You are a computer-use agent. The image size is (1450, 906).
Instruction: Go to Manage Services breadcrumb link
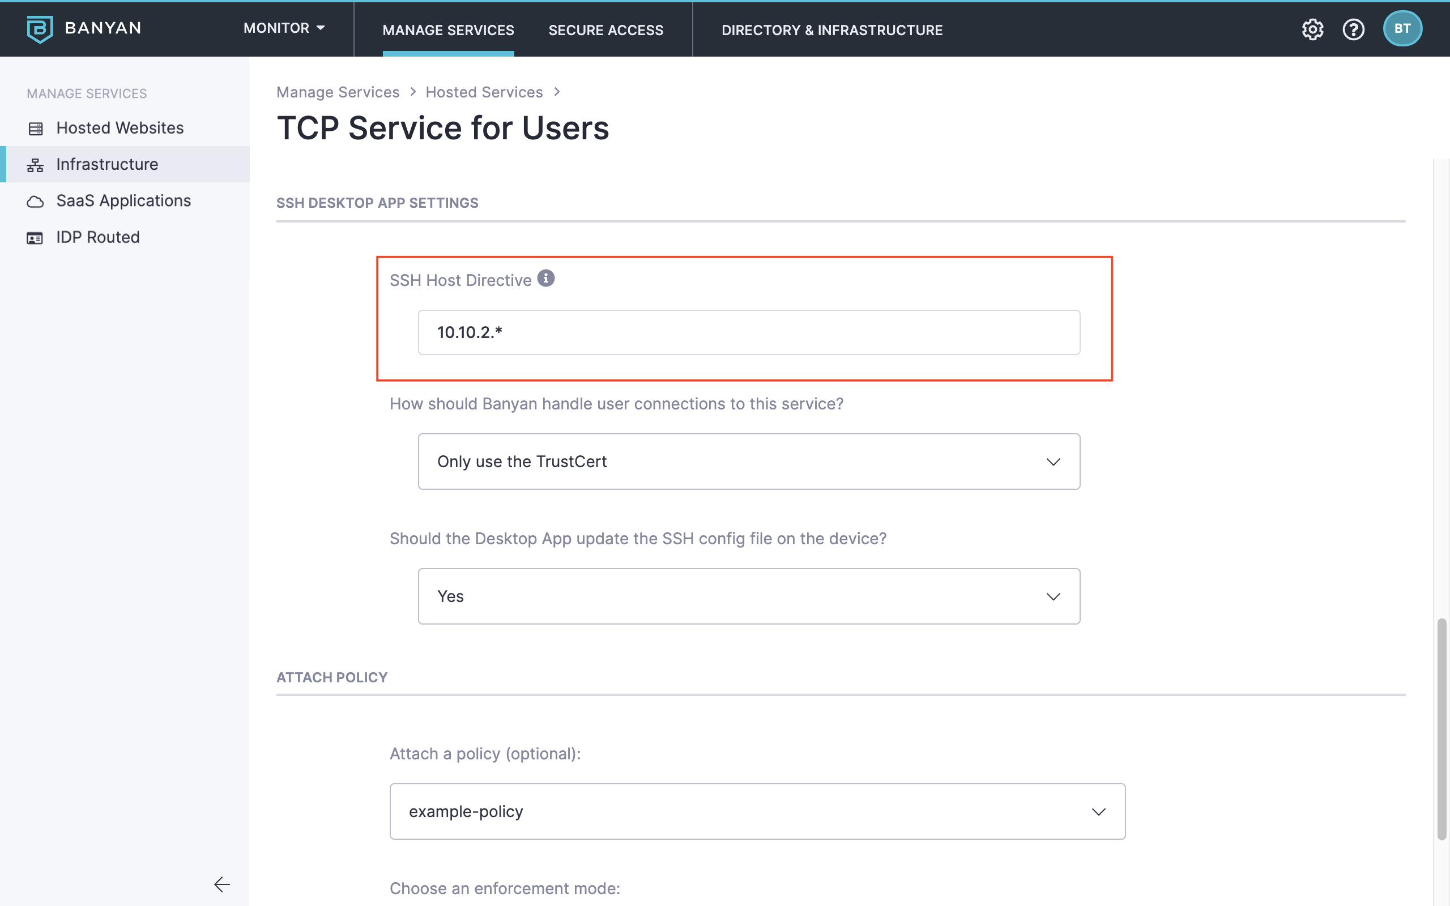tap(338, 92)
